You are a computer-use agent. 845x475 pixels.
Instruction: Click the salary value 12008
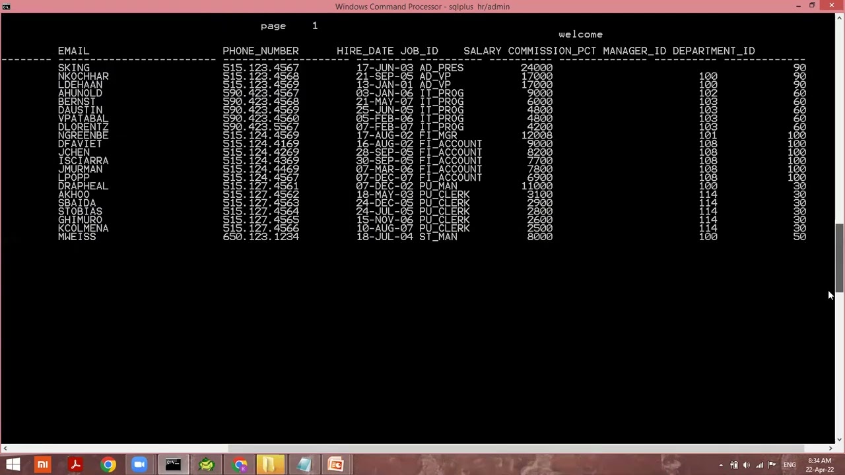pyautogui.click(x=537, y=135)
